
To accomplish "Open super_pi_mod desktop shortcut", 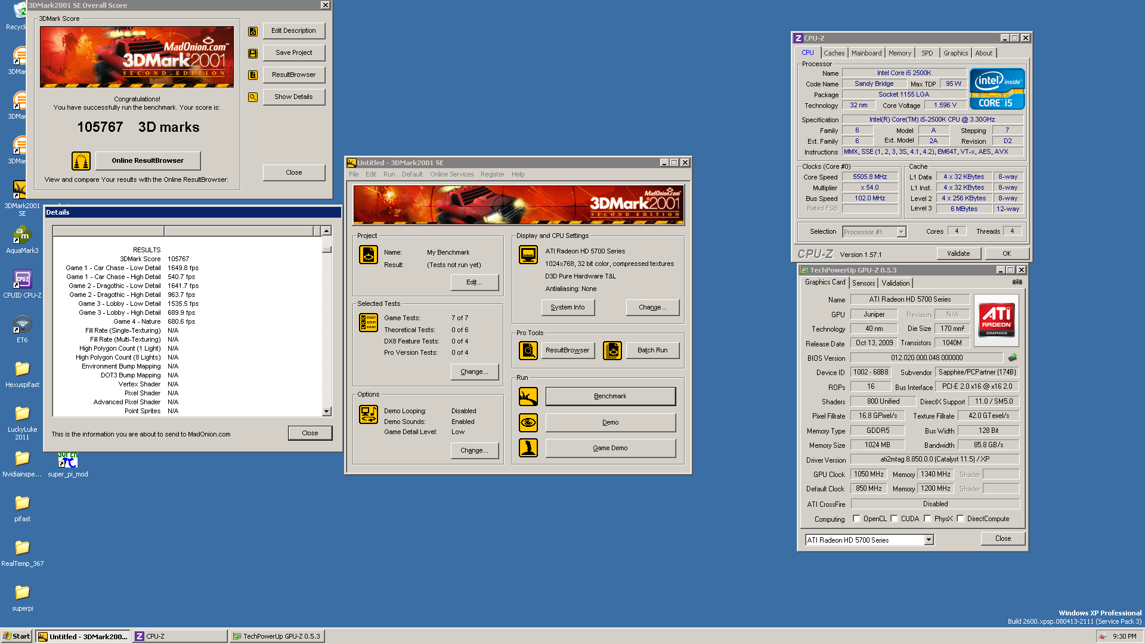I will 68,465.
